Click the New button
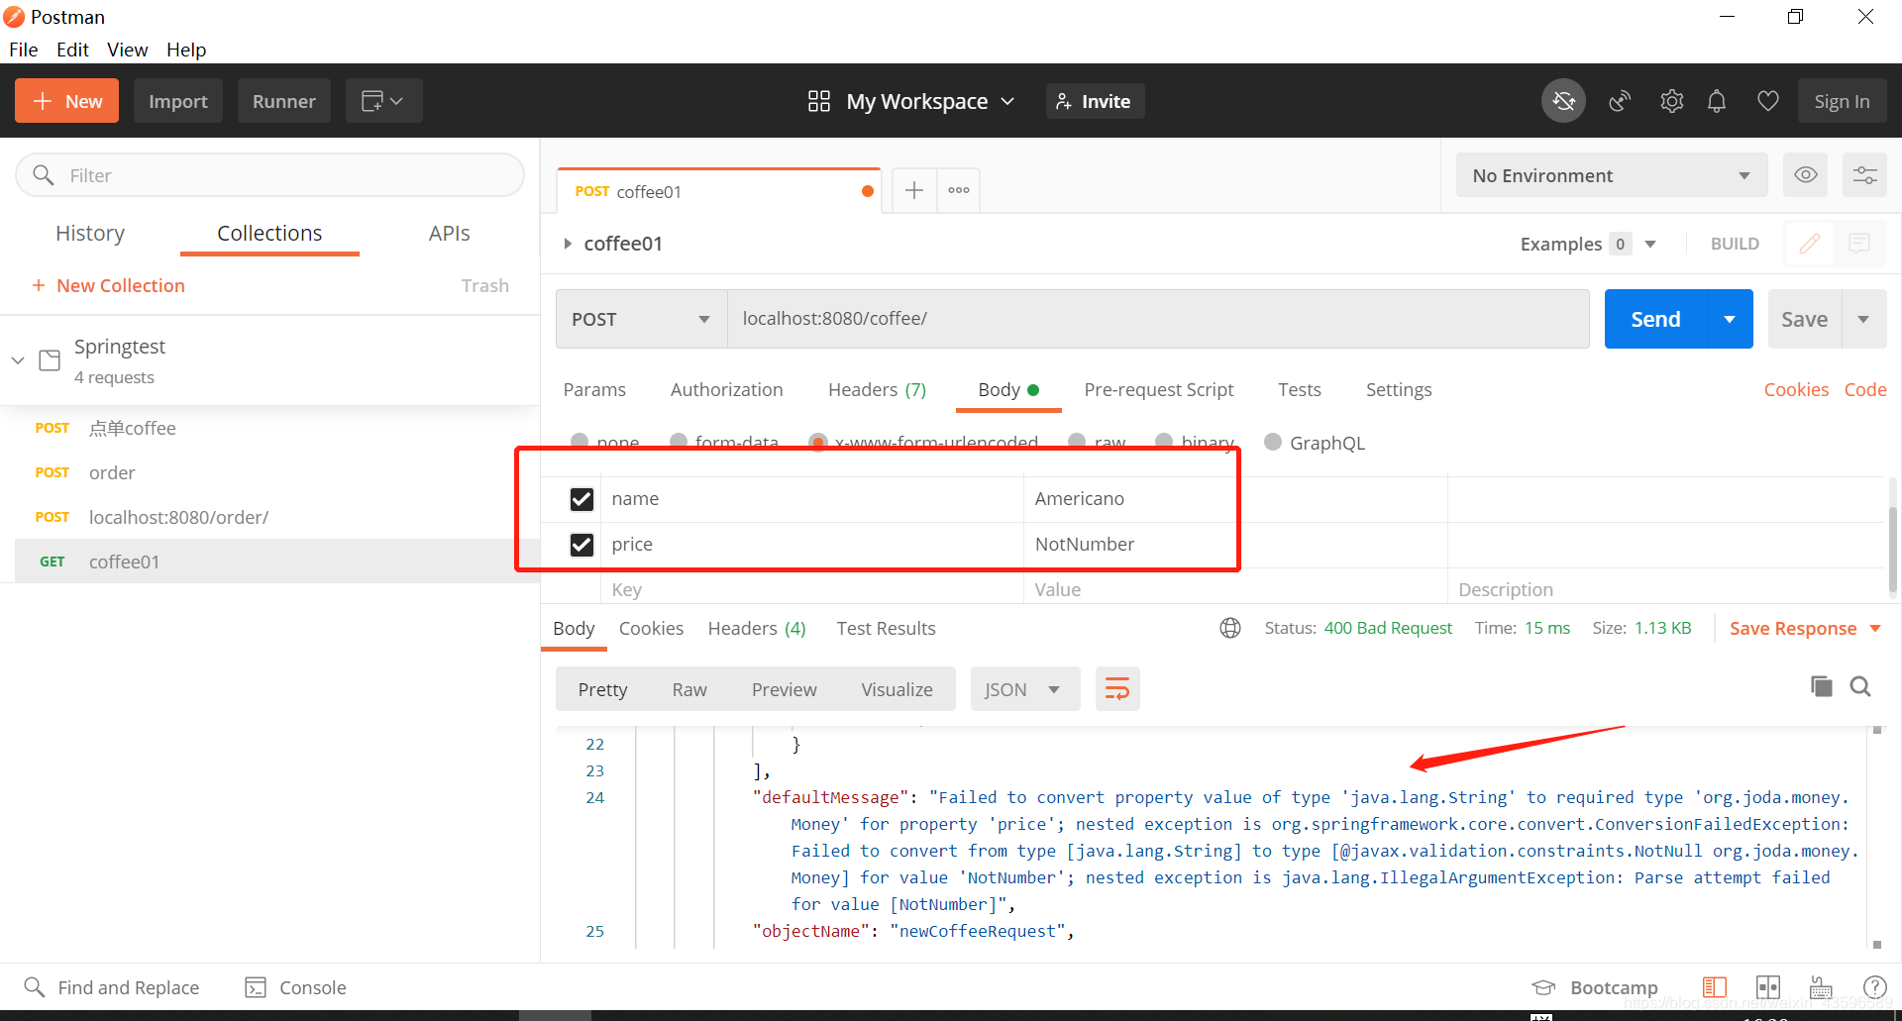Viewport: 1902px width, 1021px height. pos(66,101)
